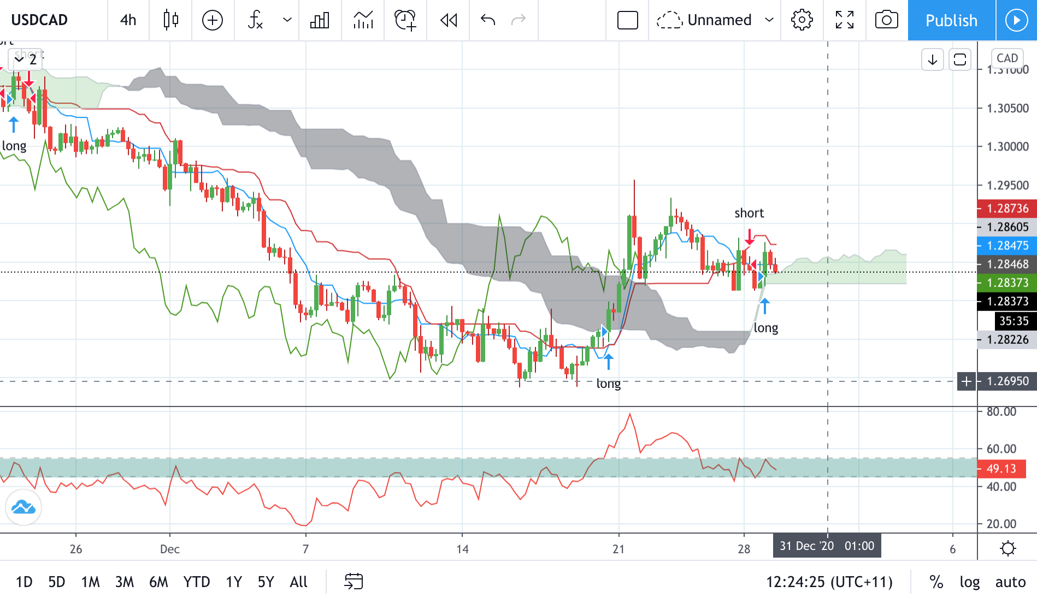Click the 1.30000 price axis label
Image resolution: width=1037 pixels, height=598 pixels.
(x=1007, y=147)
